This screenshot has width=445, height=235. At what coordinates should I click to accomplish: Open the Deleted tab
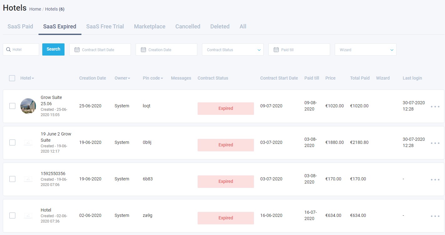click(220, 27)
